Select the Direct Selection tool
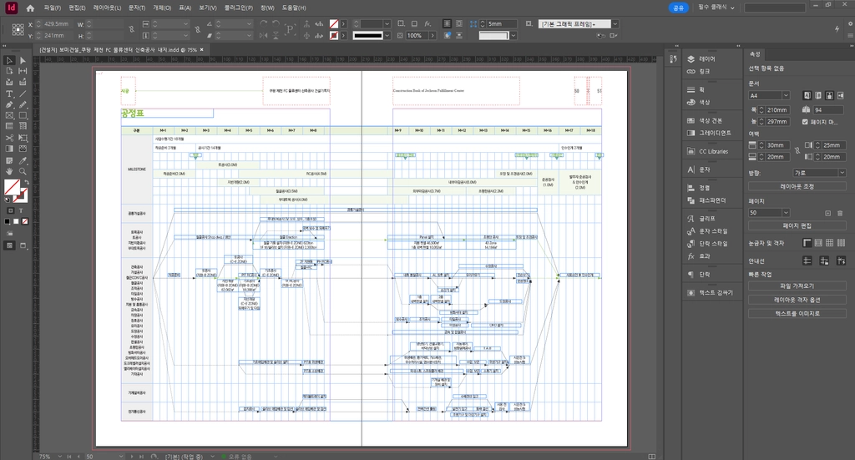 23,60
